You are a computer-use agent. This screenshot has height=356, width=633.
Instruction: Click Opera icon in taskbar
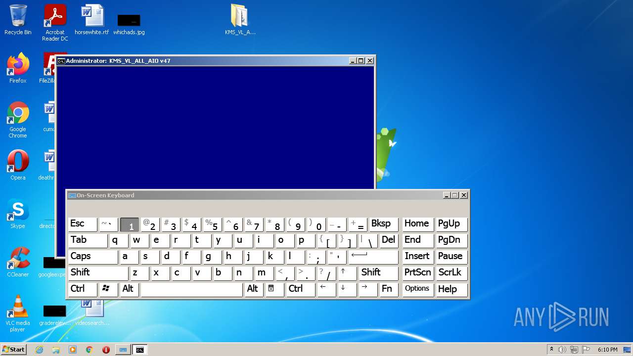[106, 350]
